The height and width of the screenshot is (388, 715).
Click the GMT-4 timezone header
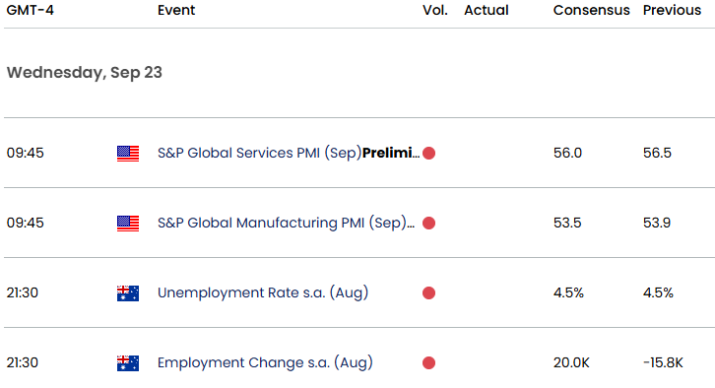31,10
